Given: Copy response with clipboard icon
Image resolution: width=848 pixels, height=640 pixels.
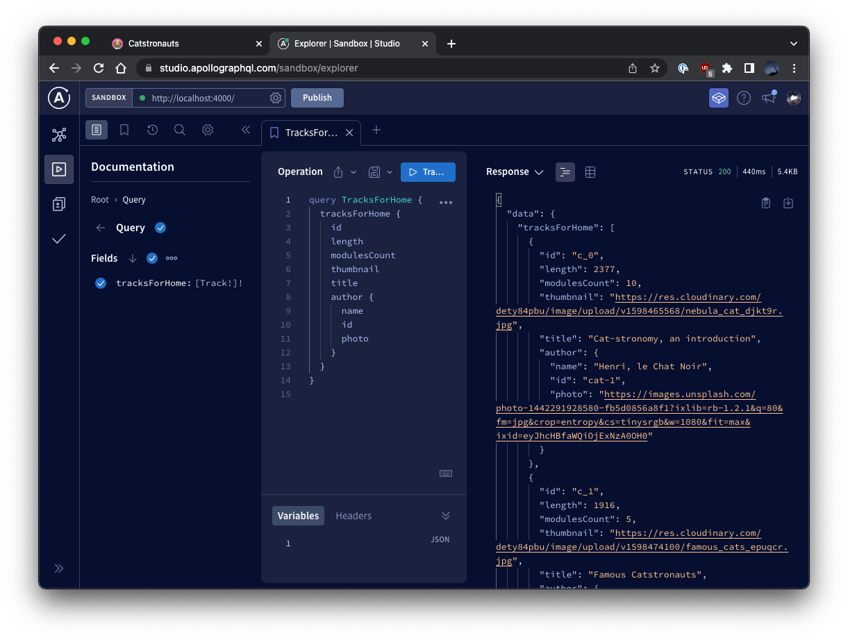Looking at the screenshot, I should 765,203.
